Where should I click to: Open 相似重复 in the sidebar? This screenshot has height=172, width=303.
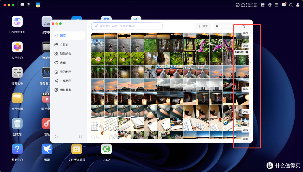(69, 90)
